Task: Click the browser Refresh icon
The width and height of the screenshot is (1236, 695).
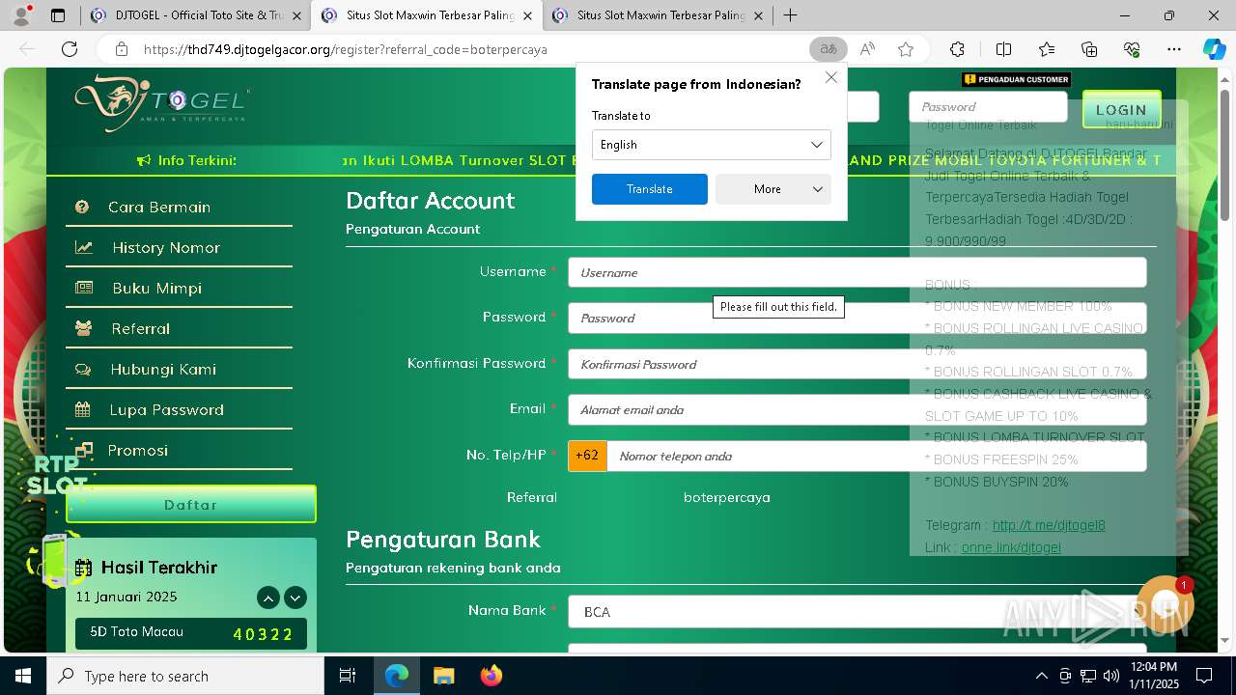Action: (x=70, y=49)
